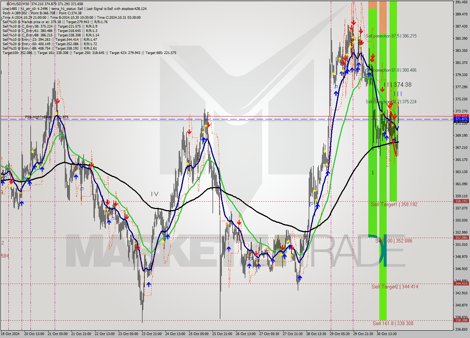
Task: Click the 379.330 price axis value
Action: (461, 75)
